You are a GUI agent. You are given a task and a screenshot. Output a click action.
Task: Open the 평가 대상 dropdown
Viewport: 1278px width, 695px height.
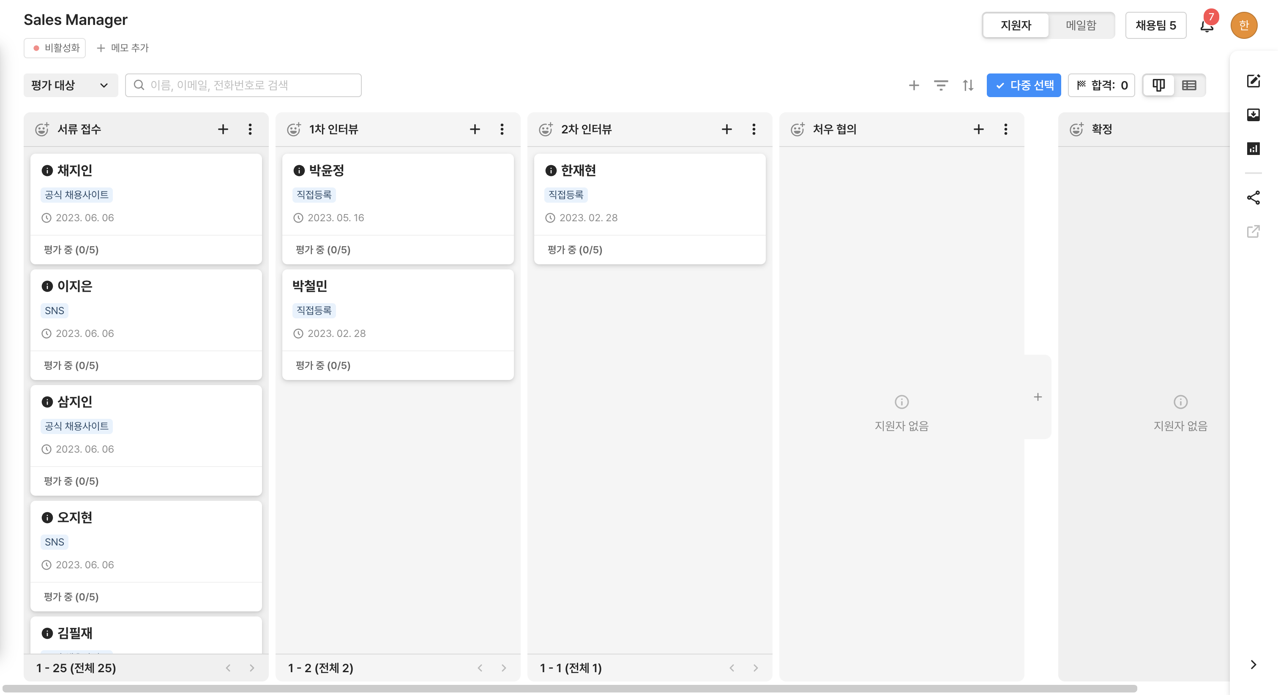[71, 85]
